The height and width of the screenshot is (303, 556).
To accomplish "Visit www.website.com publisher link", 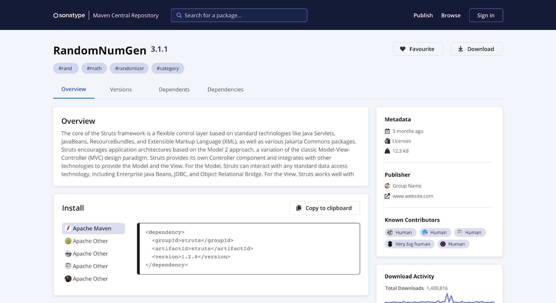I will pos(412,196).
